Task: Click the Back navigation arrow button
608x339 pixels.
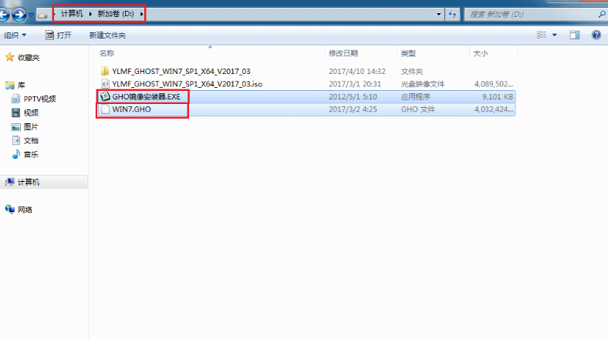Action: coord(5,15)
